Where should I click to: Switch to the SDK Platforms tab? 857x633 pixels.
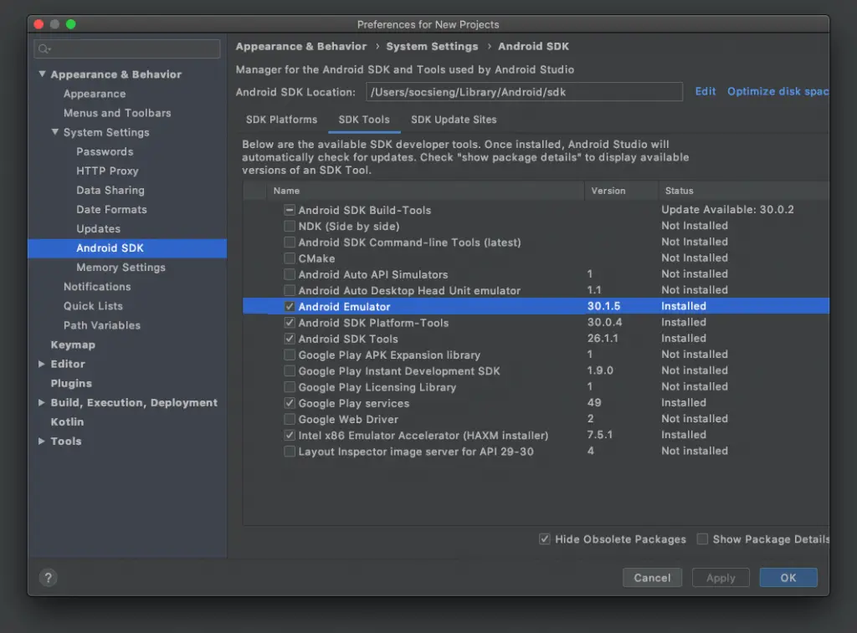pyautogui.click(x=281, y=120)
